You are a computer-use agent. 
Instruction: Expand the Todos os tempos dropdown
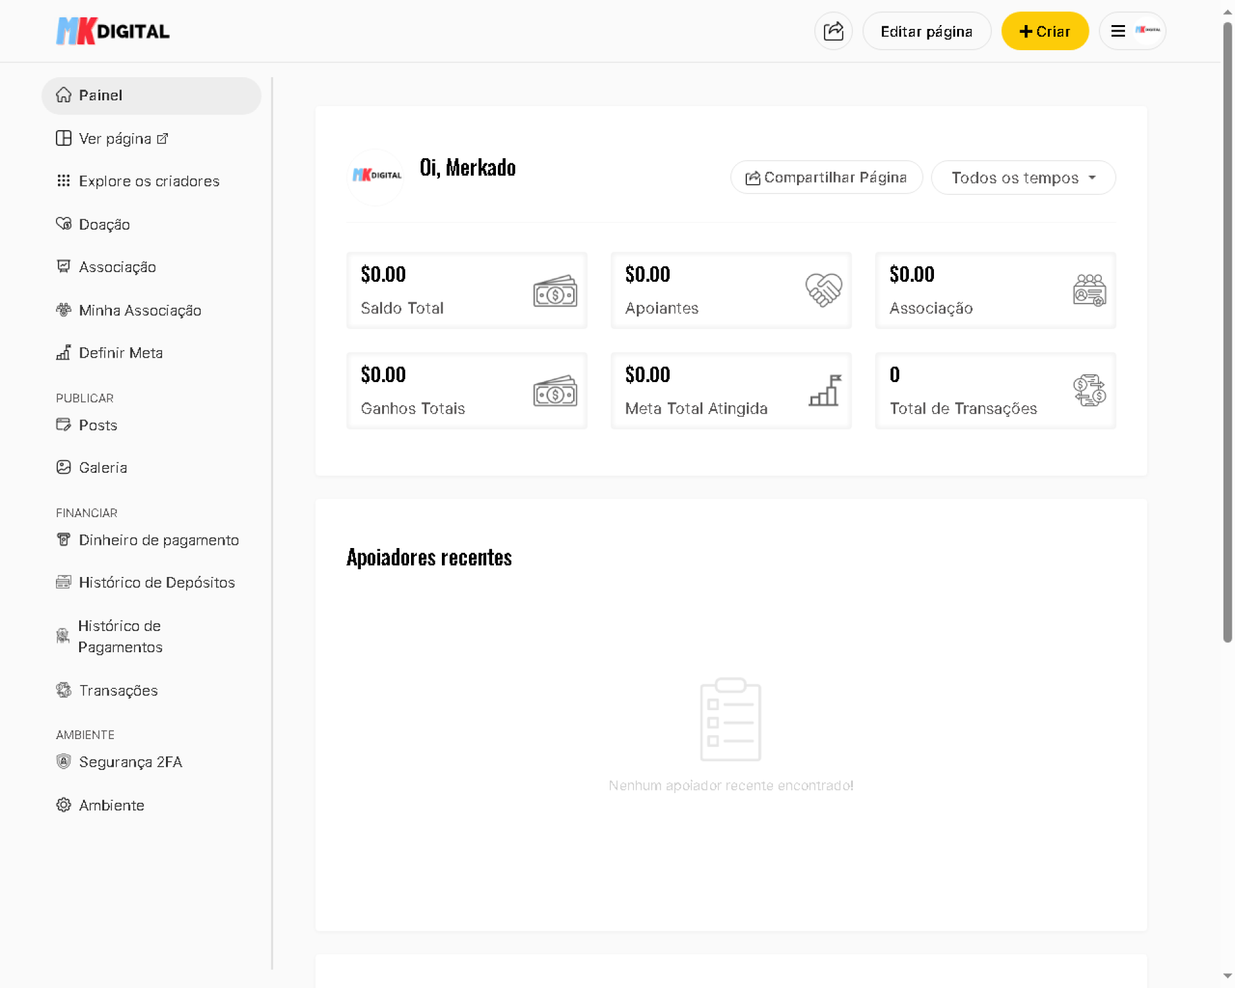click(1023, 178)
